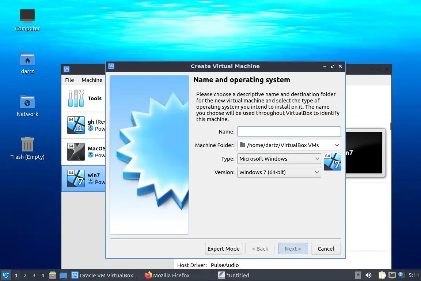Click the network monitor tray icon
Viewport: 421px width, 281px height.
coord(392,276)
